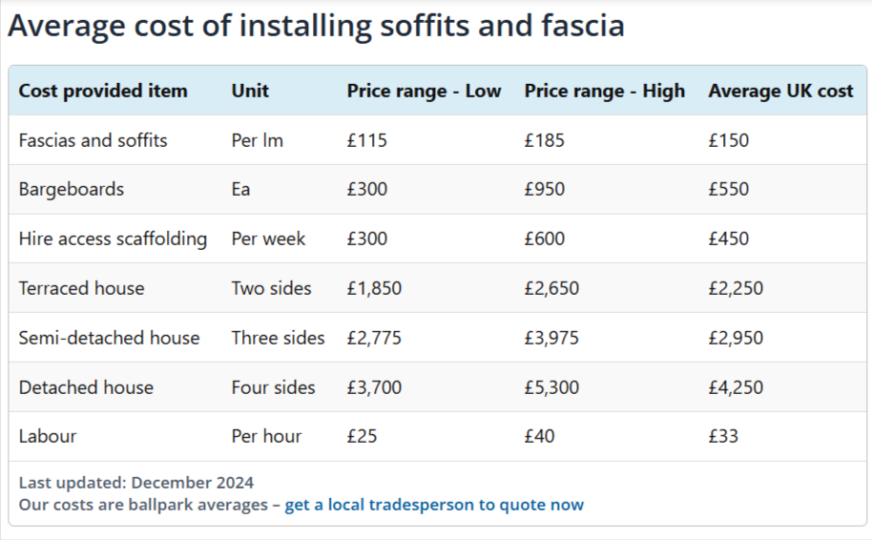Image resolution: width=872 pixels, height=540 pixels.
Task: Click the £115 low price cell
Action: (x=367, y=140)
